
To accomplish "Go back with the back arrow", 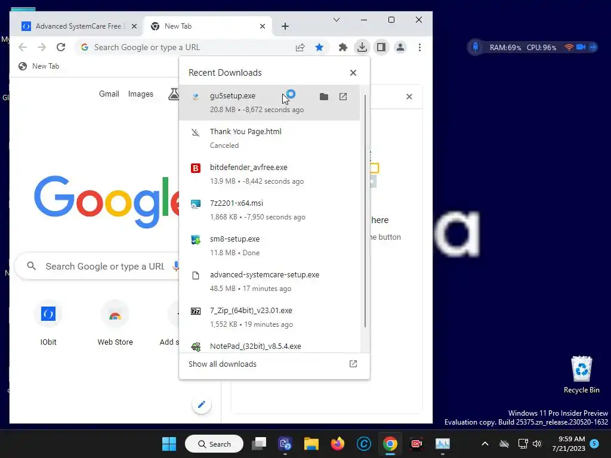I will tap(23, 47).
